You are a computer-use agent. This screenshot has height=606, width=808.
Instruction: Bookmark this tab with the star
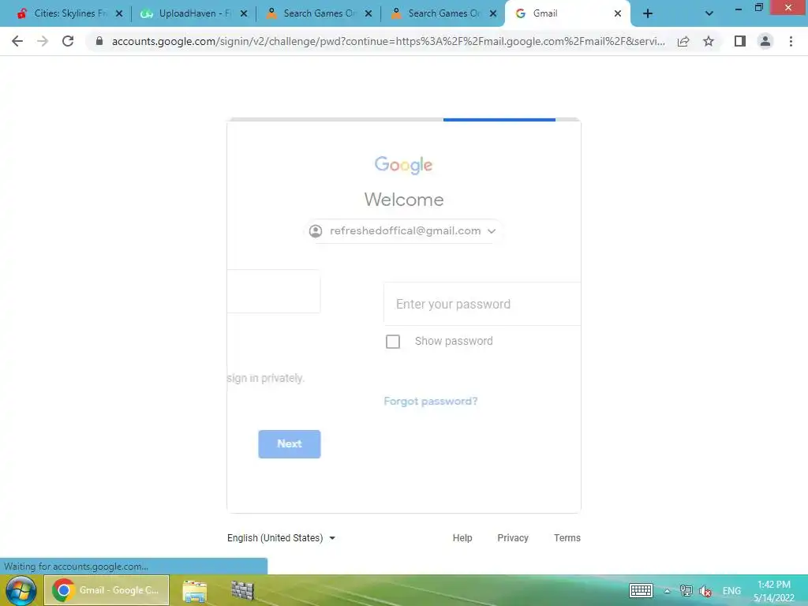(709, 41)
